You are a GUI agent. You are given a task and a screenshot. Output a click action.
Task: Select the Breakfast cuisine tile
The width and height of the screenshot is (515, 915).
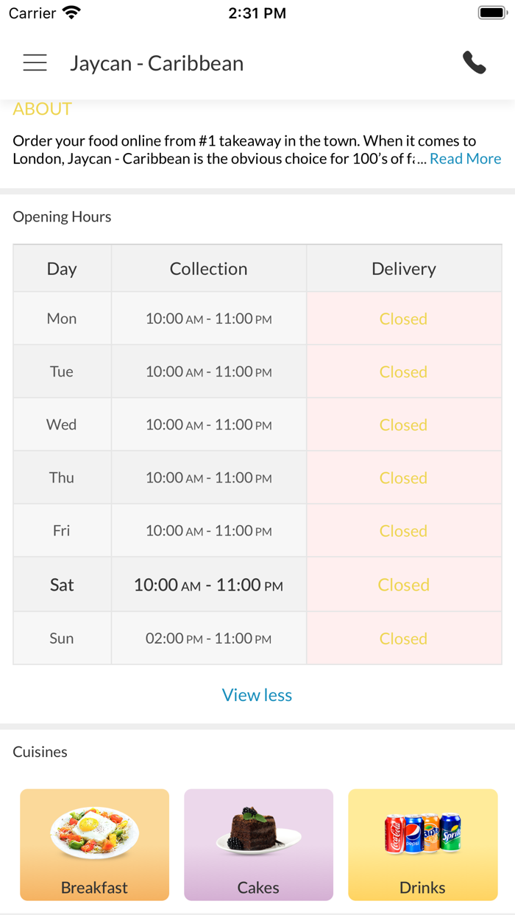94,844
